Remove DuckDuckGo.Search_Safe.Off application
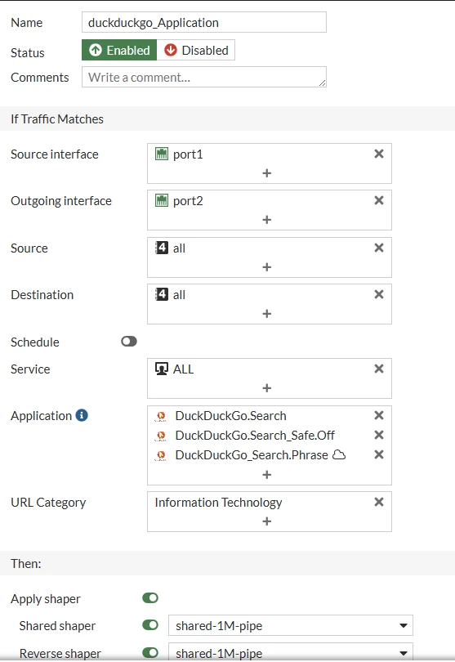This screenshot has height=662, width=455. [378, 435]
